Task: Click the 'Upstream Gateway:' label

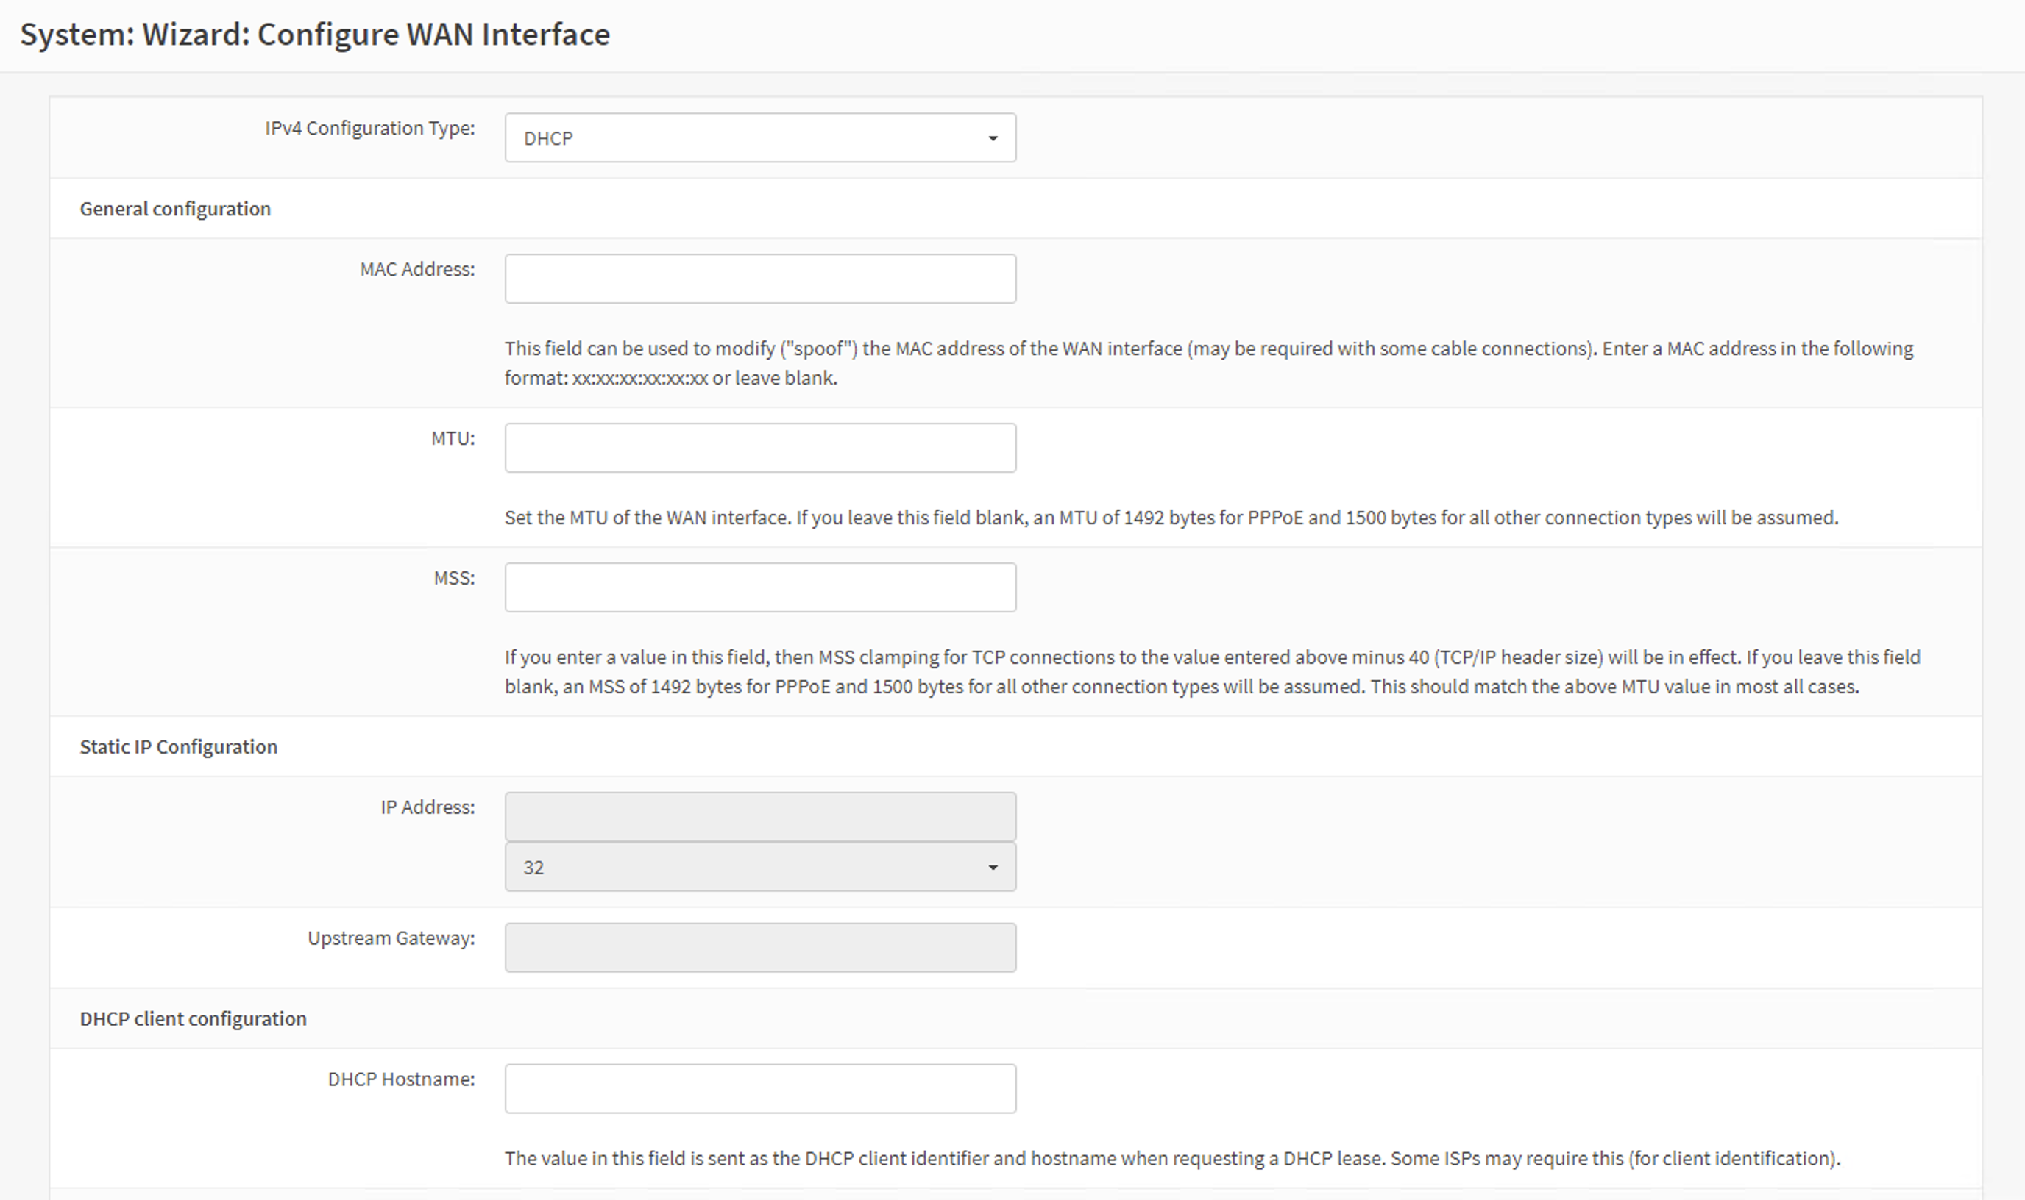Action: [x=391, y=938]
